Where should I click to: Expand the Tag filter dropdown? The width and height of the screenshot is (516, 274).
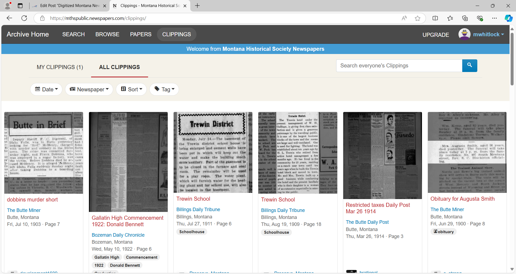164,89
